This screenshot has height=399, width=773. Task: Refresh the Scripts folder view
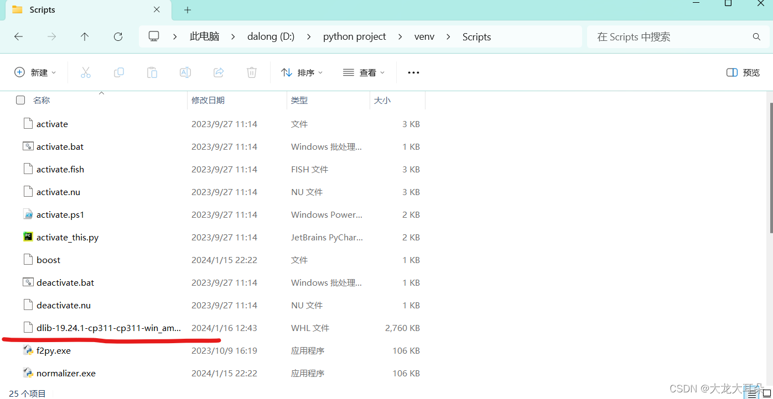point(118,36)
